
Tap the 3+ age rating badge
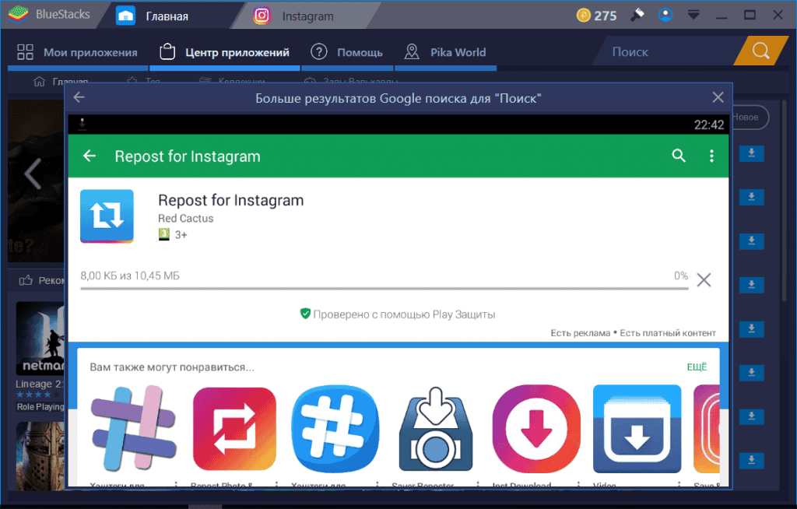coord(173,234)
